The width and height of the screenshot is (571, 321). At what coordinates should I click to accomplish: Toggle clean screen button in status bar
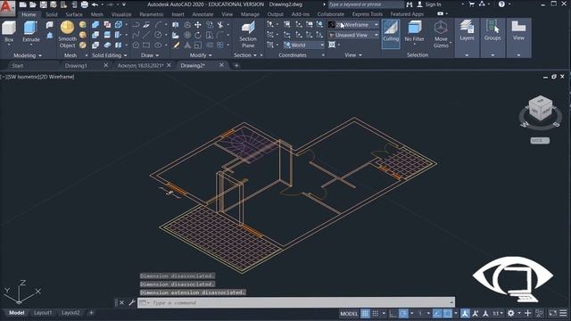[x=552, y=313]
